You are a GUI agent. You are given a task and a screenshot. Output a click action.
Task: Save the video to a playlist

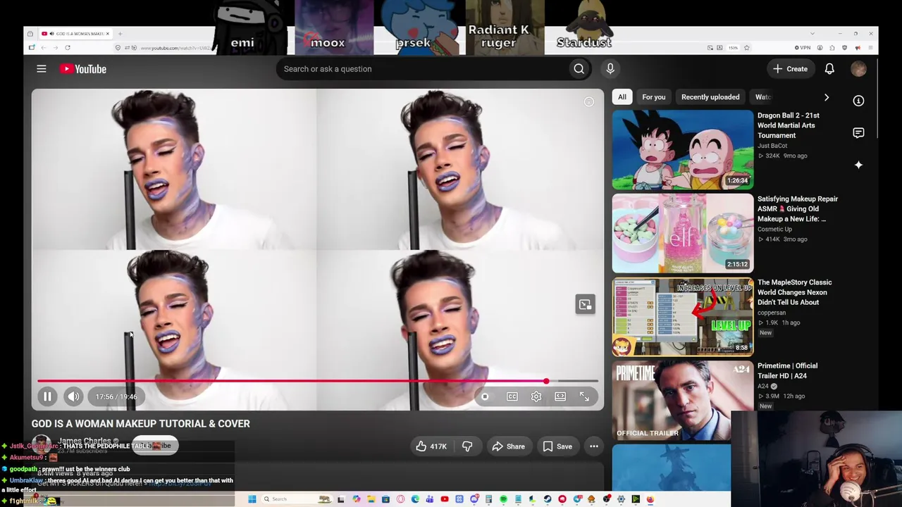(x=557, y=446)
